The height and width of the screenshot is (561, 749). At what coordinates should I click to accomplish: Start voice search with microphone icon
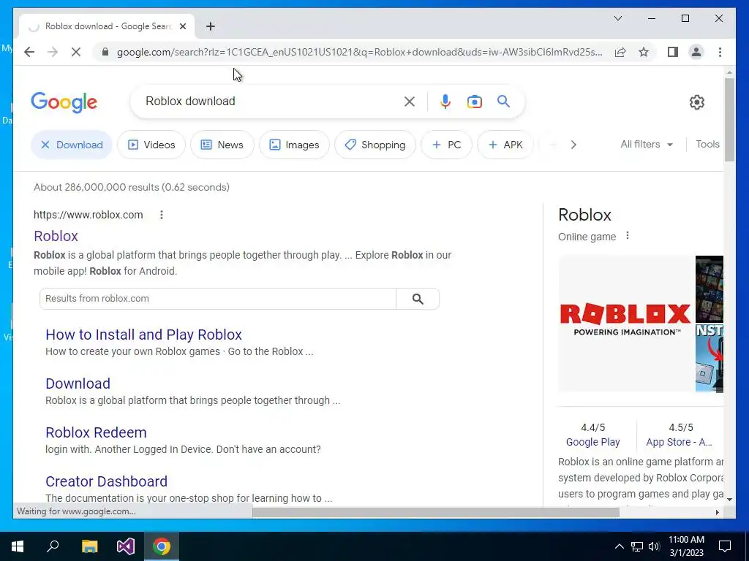[445, 101]
